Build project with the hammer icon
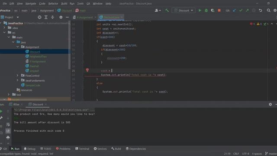 point(167,10)
